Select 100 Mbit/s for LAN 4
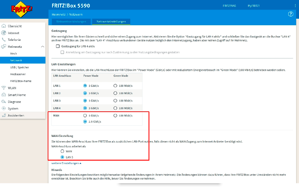Viewport: 299px width, 188px height. coord(115,108)
